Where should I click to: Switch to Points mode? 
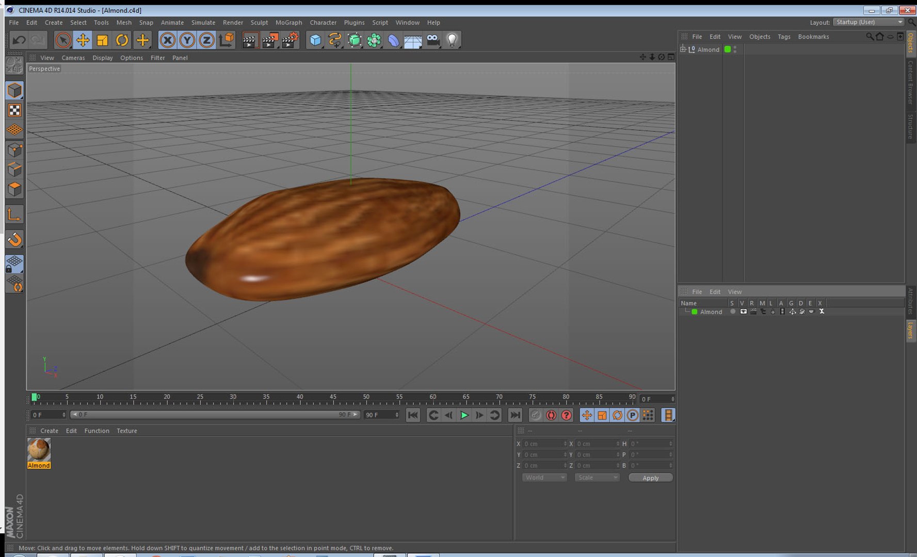coord(14,150)
